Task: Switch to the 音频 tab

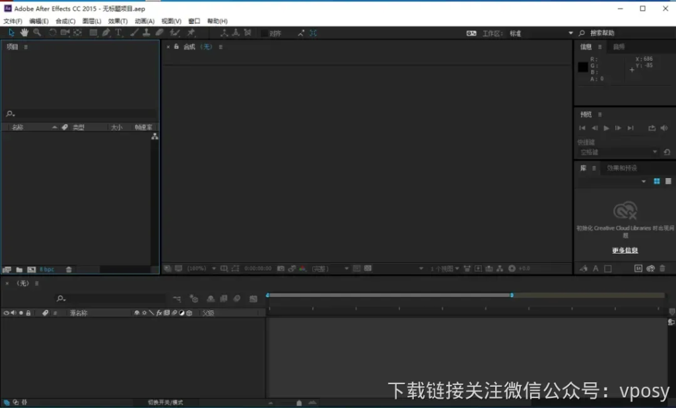Action: (x=619, y=47)
